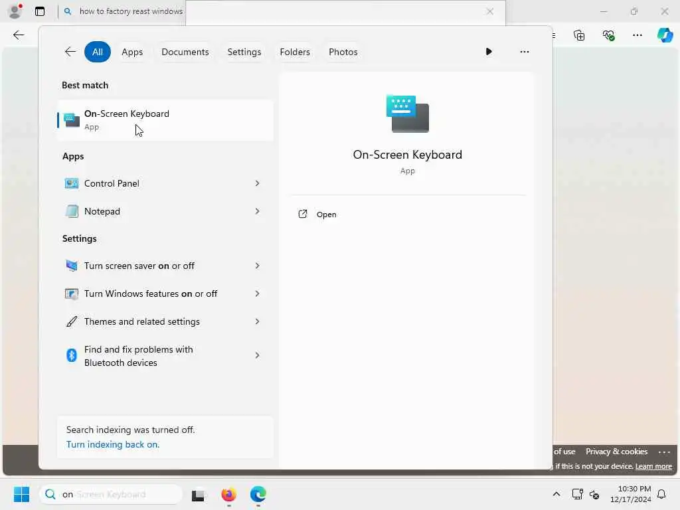The height and width of the screenshot is (510, 680).
Task: Select the All filter tab
Action: pos(98,52)
